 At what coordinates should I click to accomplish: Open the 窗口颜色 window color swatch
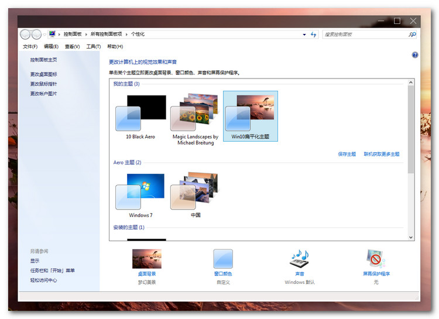[223, 259]
